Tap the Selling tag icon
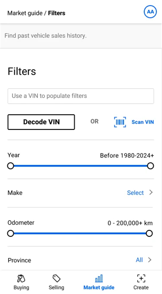This screenshot has height=294, width=162. coord(56,278)
